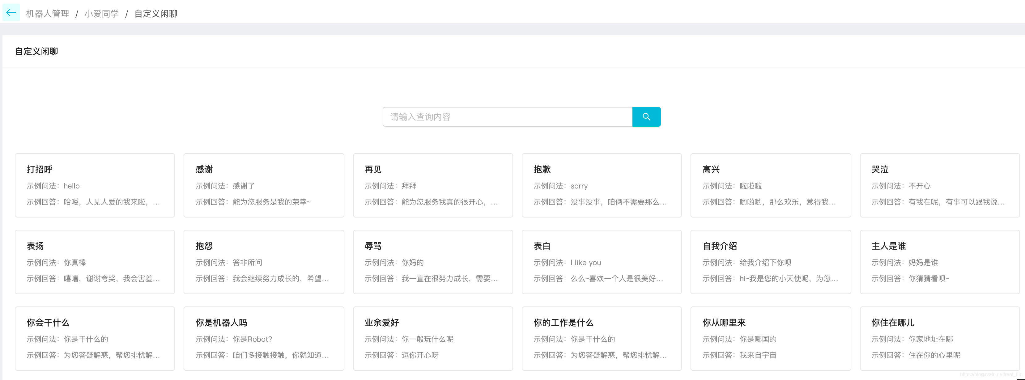Click example question 'I like you'
The image size is (1025, 380).
coord(586,263)
